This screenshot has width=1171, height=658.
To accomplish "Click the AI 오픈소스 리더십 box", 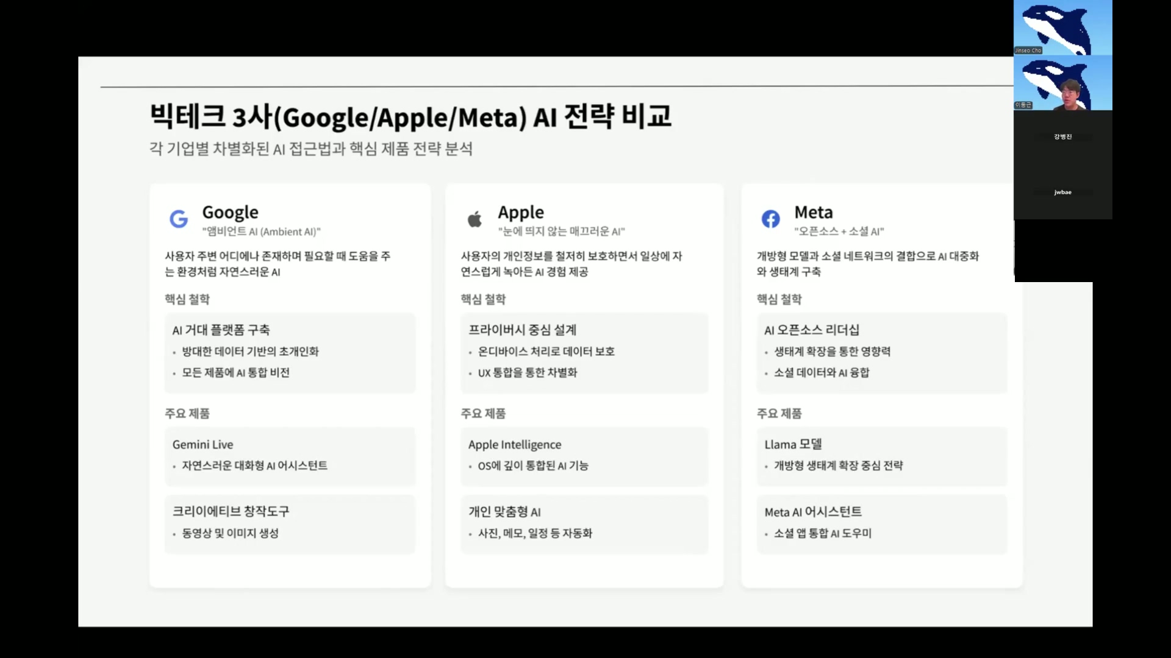I will coord(881,352).
